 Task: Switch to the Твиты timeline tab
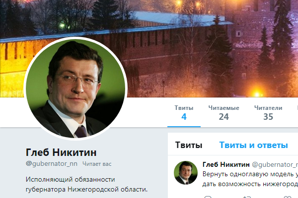click(189, 145)
